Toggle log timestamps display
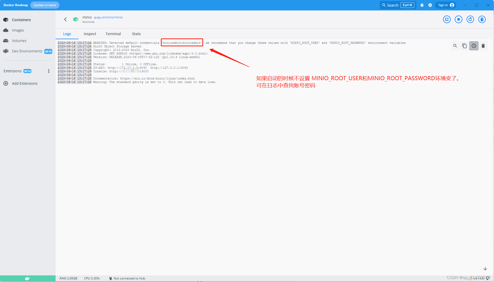This screenshot has height=282, width=494. point(474,46)
